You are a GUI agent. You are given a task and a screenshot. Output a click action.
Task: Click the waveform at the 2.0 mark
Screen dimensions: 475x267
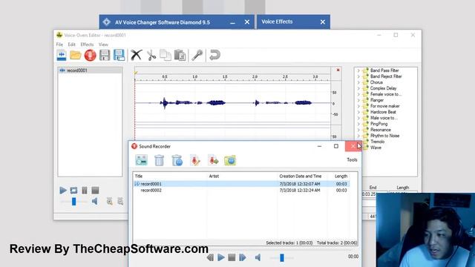point(255,103)
